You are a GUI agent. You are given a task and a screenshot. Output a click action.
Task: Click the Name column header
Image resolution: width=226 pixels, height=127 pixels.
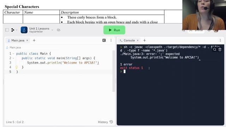[x=29, y=12]
